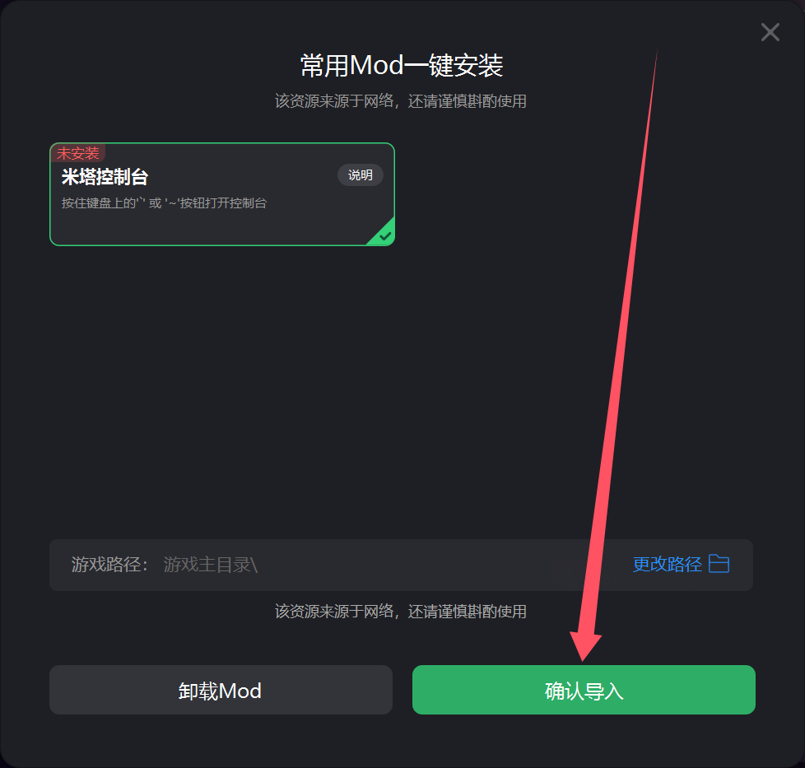The width and height of the screenshot is (805, 768).
Task: Click the 更改路径 link
Action: 667,564
